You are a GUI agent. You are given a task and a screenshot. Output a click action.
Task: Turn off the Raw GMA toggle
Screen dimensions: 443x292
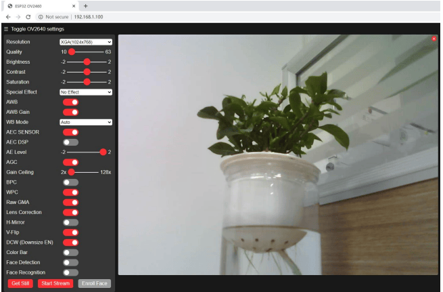pos(70,203)
